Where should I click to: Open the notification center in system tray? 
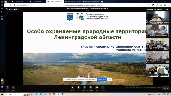tap(168, 94)
